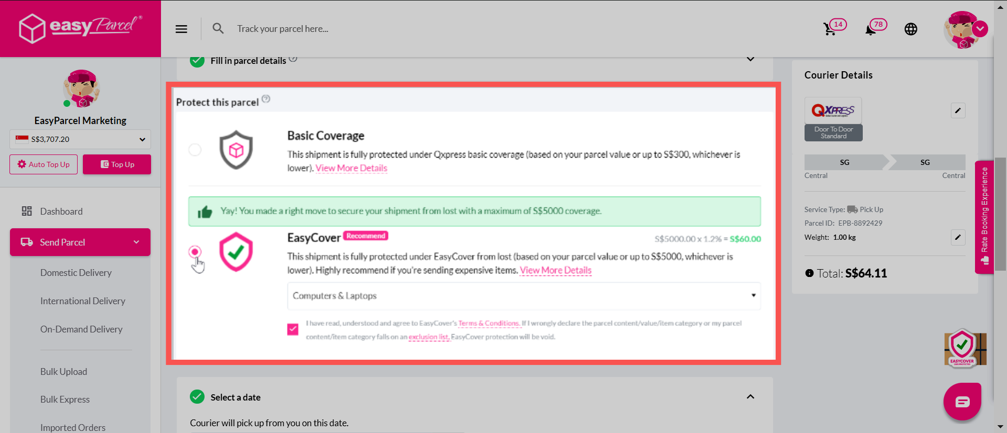Click the green thumbs-up icon

[x=205, y=212]
